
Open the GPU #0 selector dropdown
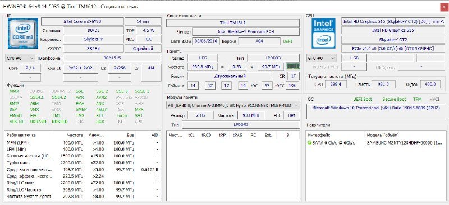[321, 58]
